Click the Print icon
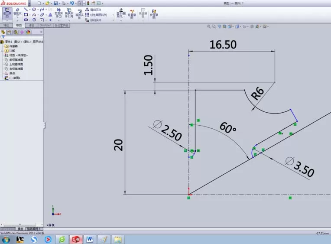The height and width of the screenshot is (244, 331). point(64,3)
